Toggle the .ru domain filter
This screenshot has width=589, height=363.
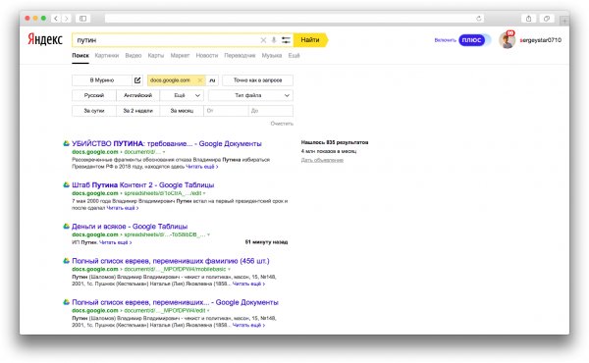coord(212,80)
